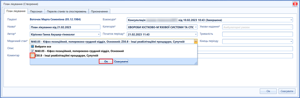Confirm selection with popup Ок button
The height and width of the screenshot is (98, 300).
pyautogui.click(x=106, y=61)
